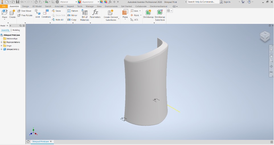
Task: Select the Free Move tool
Action: click(x=24, y=11)
